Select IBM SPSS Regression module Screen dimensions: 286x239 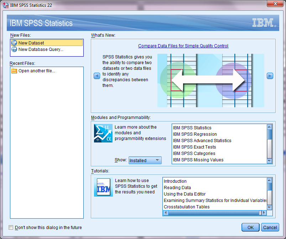point(195,134)
